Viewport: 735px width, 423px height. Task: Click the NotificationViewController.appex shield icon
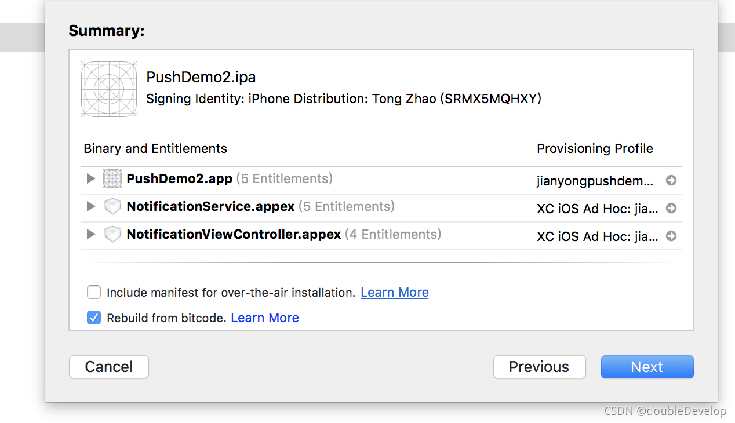[x=112, y=235]
